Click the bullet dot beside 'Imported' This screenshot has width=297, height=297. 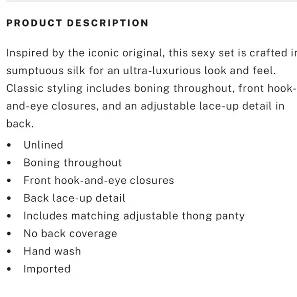click(9, 269)
